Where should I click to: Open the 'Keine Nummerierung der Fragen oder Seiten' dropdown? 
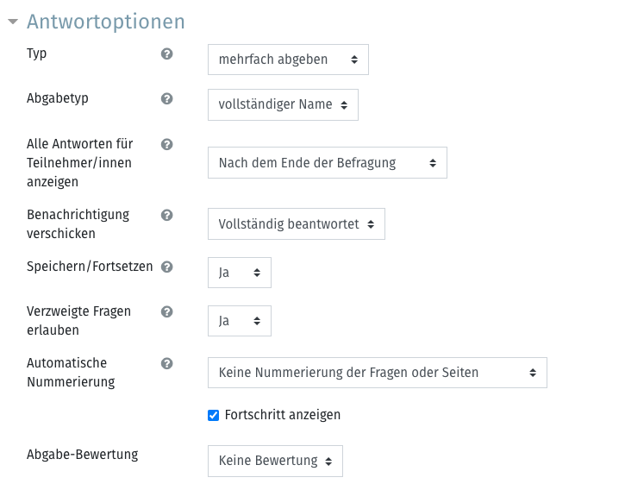pos(378,373)
